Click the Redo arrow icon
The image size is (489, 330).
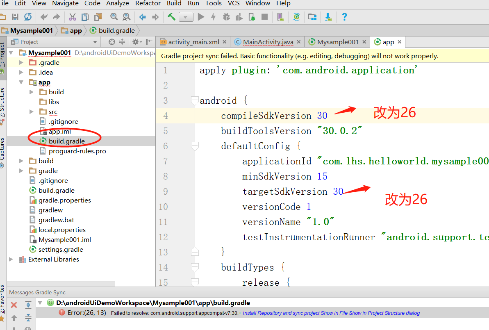tap(57, 17)
